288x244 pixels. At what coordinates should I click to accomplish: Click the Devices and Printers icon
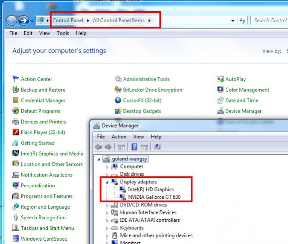16,122
